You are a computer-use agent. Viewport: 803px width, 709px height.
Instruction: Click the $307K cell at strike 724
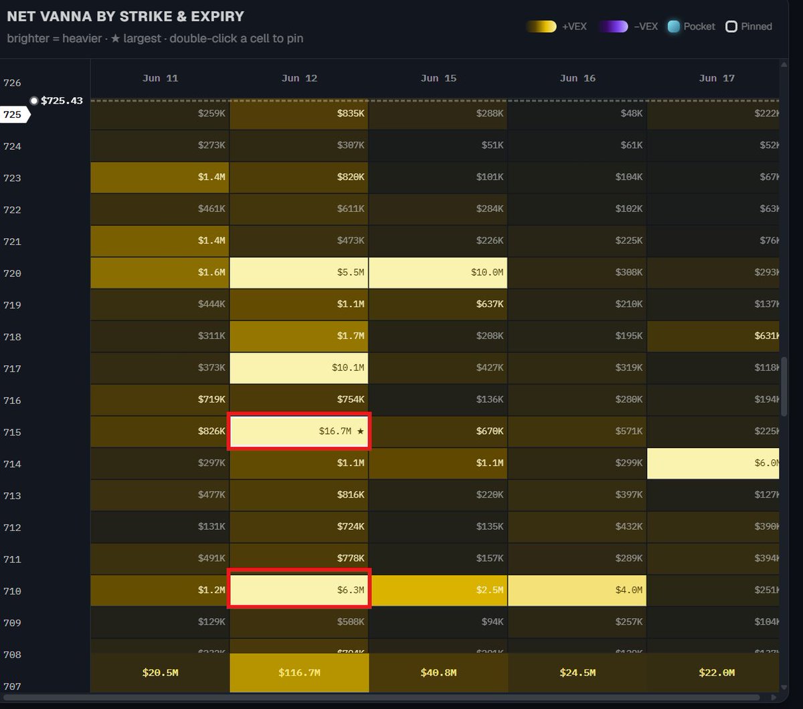point(299,146)
